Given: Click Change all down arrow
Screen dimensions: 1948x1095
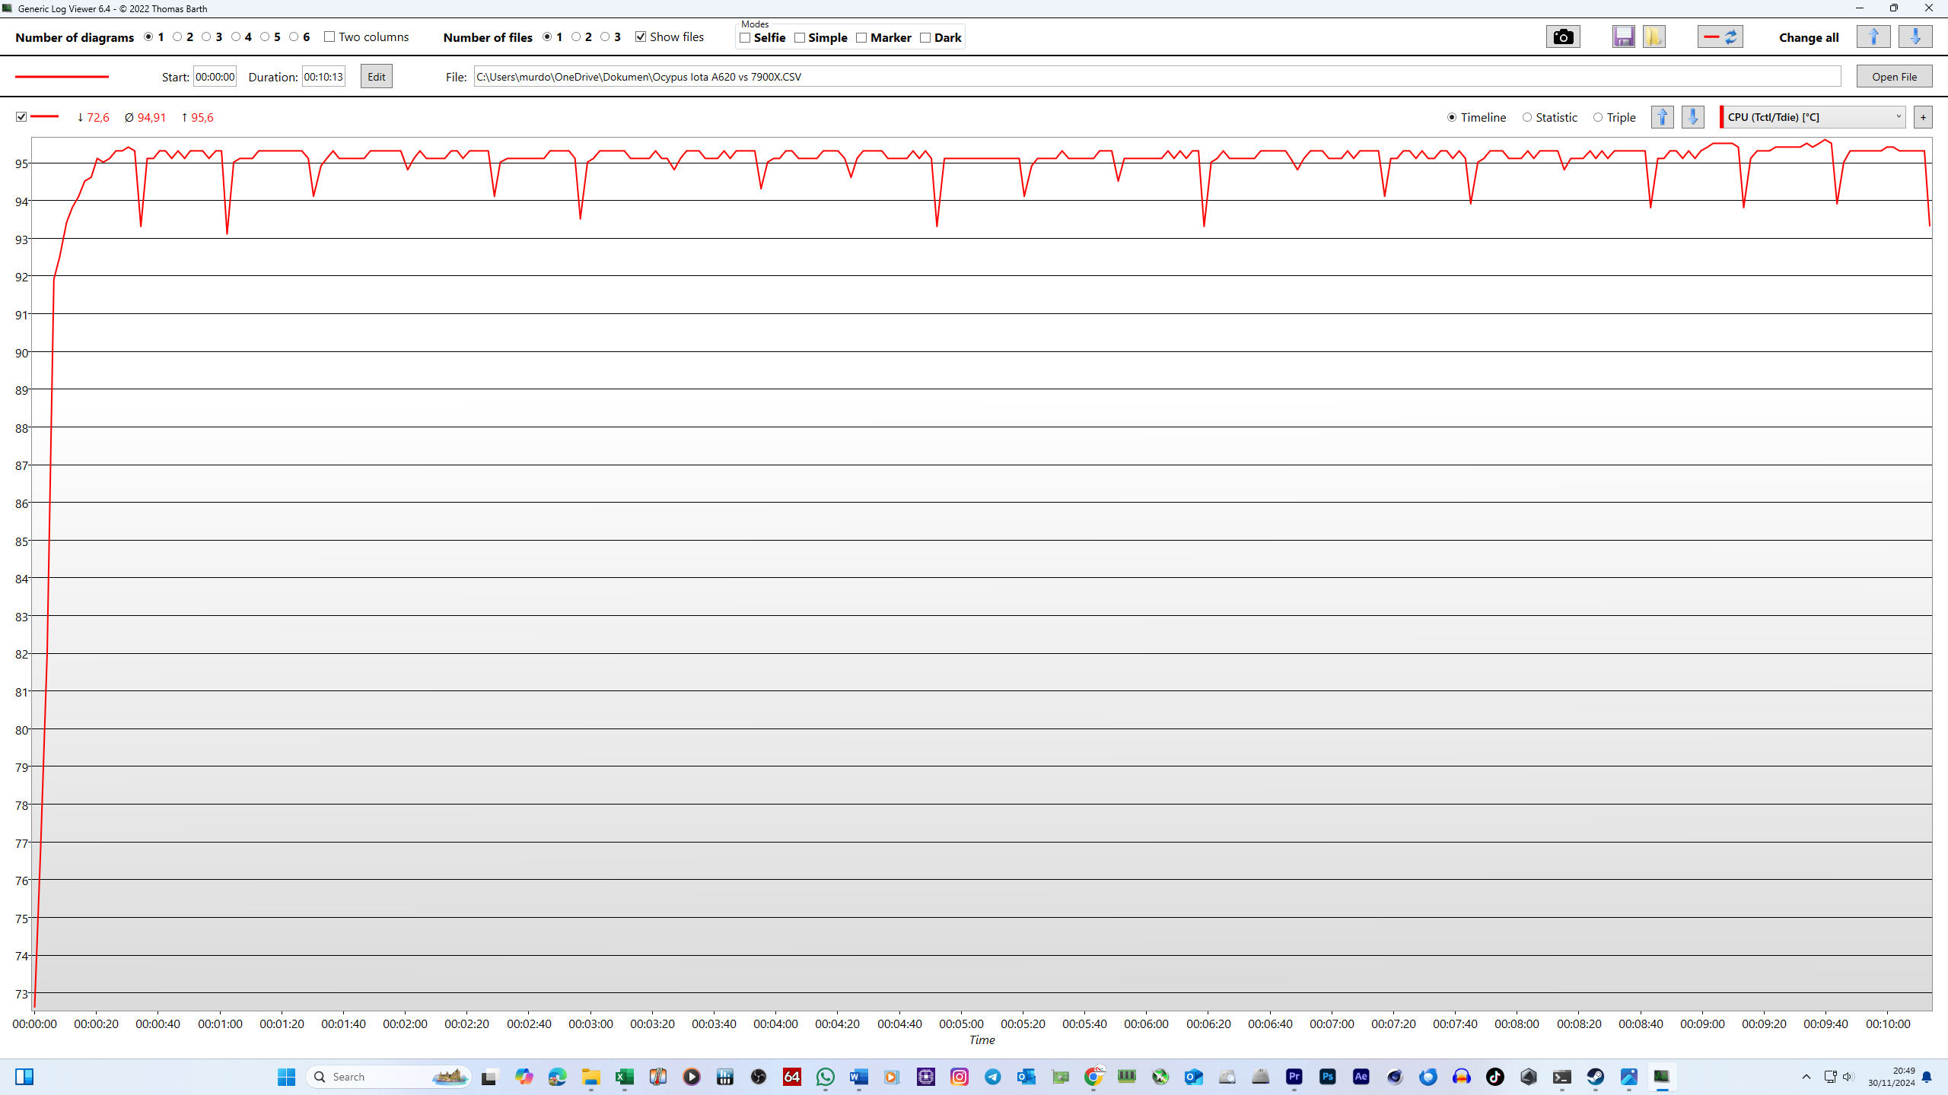Looking at the screenshot, I should (1915, 36).
